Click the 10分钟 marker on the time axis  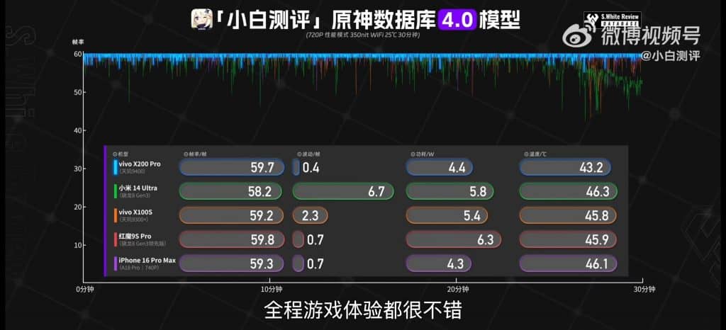pos(270,290)
